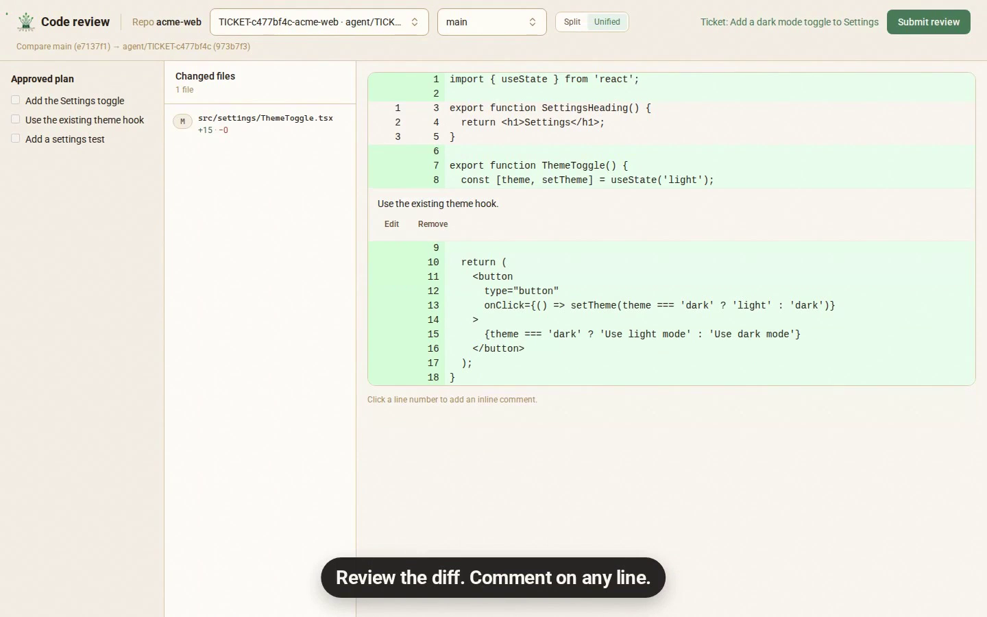The width and height of the screenshot is (987, 617).
Task: Click the "1 file" count text
Action: (184, 90)
